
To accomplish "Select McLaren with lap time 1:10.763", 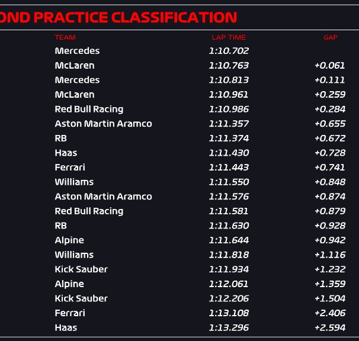I will [179, 66].
